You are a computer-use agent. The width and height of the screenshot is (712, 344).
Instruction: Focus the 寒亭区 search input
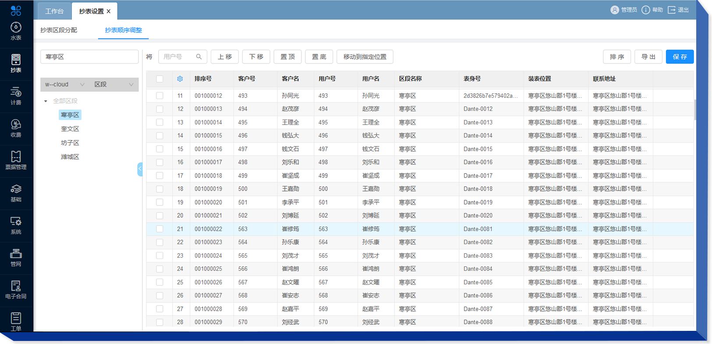[x=89, y=57]
